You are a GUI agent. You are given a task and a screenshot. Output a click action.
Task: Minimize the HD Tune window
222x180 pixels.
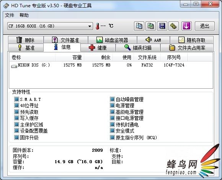186,4
